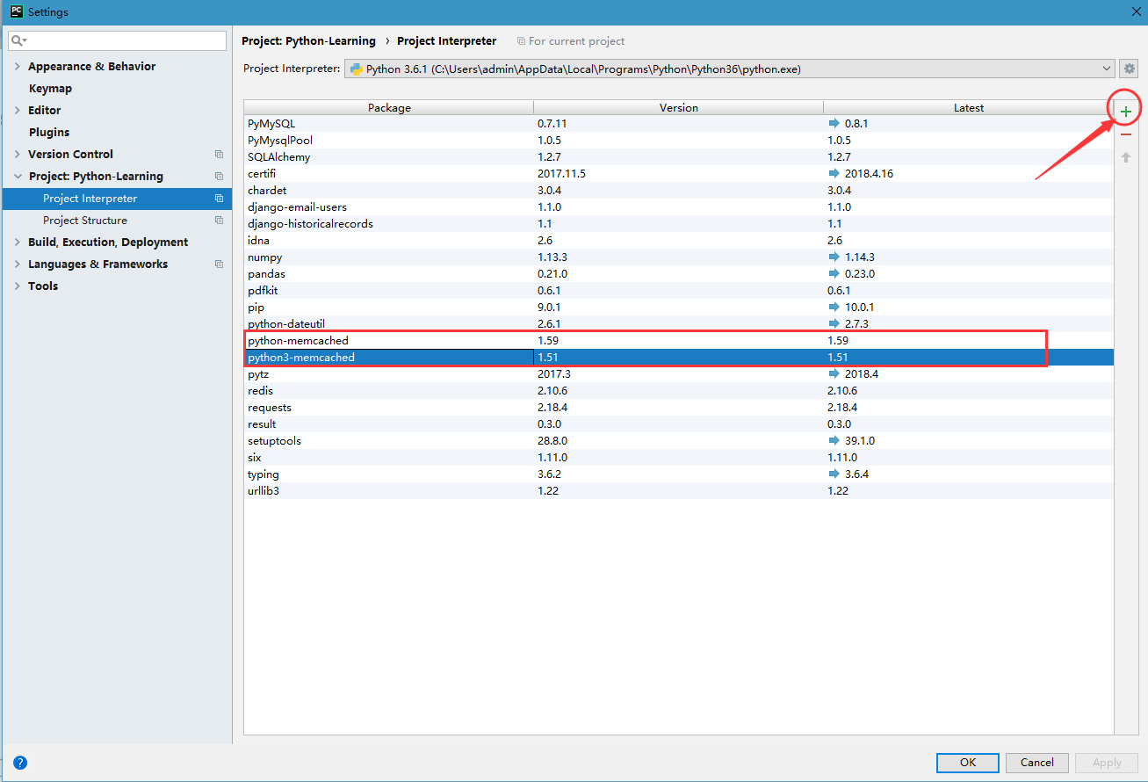Screen dimensions: 1148x782
Task: Select the pip package row
Action: coord(679,308)
